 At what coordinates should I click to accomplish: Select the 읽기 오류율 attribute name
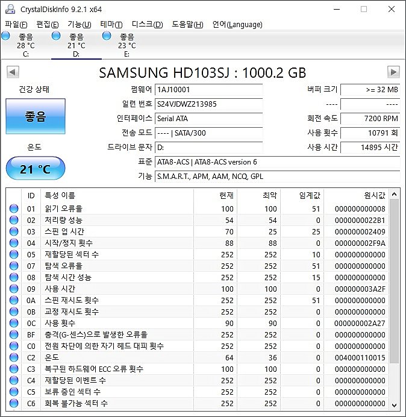pyautogui.click(x=63, y=208)
